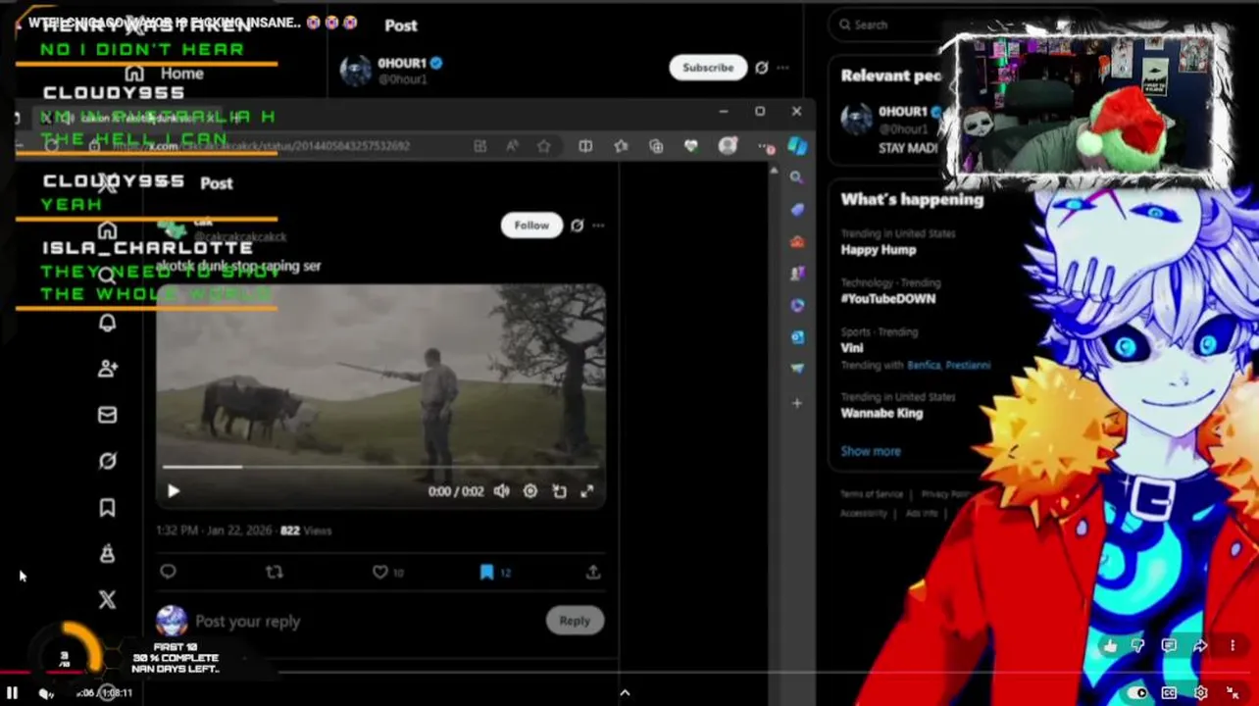1259x706 pixels.
Task: Share the tweet with upload icon
Action: click(593, 572)
